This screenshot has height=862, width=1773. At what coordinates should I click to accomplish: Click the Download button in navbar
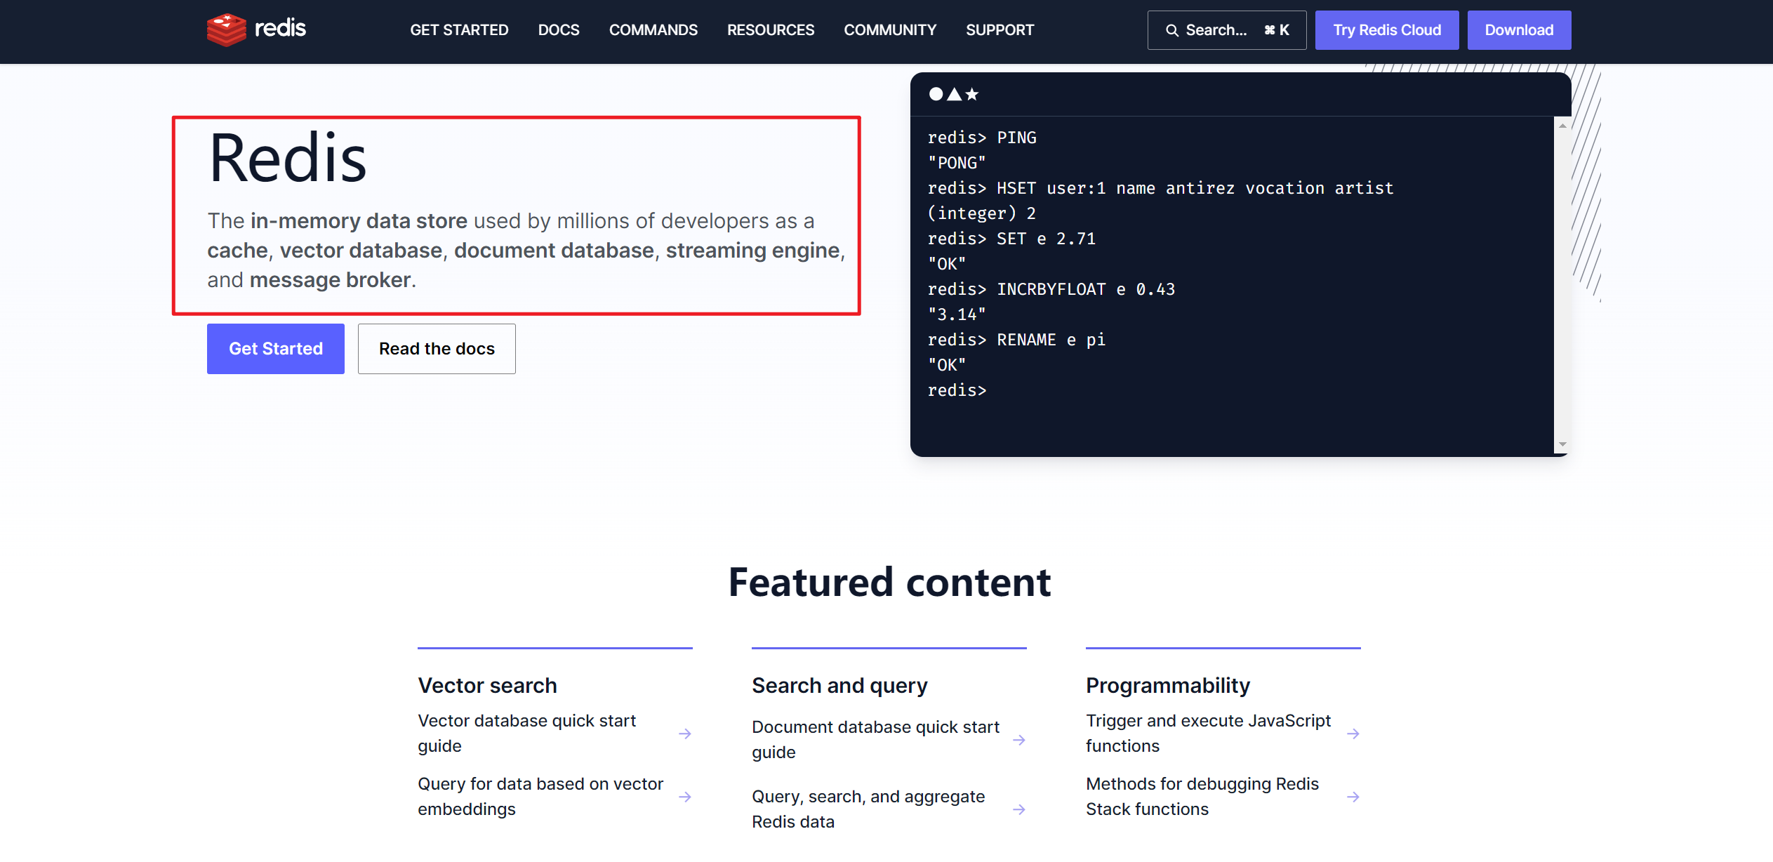1520,31
